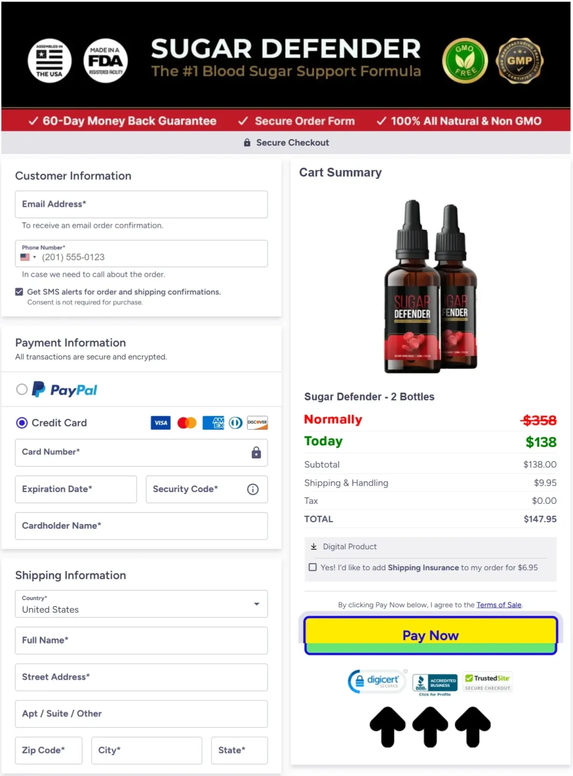Viewport: 573px width, 776px height.
Task: Click the security code info icon
Action: pos(253,489)
